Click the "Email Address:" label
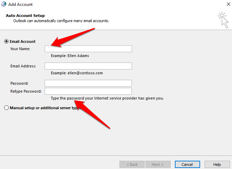 coord(23,66)
